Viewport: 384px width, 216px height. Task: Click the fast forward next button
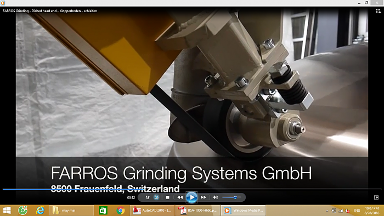point(204,197)
